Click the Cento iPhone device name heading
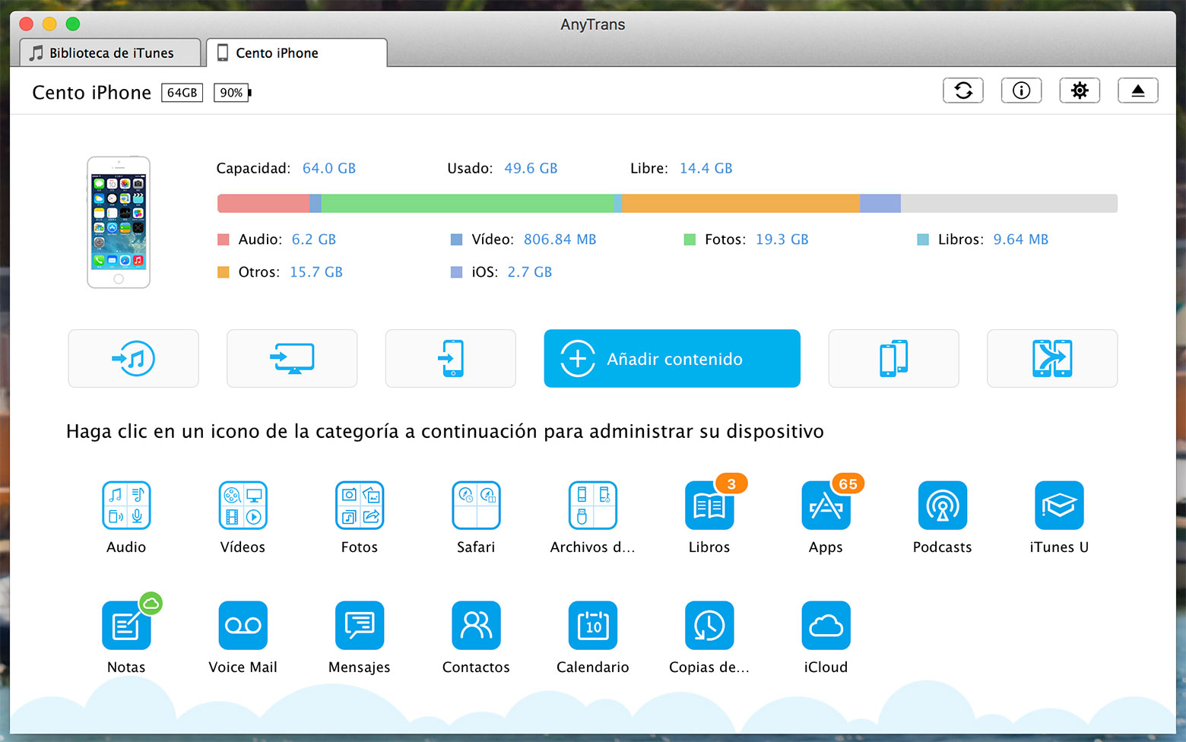1186x742 pixels. coord(92,93)
